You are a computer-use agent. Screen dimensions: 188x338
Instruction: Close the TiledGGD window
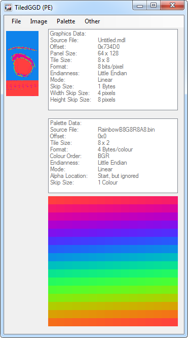coord(172,6)
